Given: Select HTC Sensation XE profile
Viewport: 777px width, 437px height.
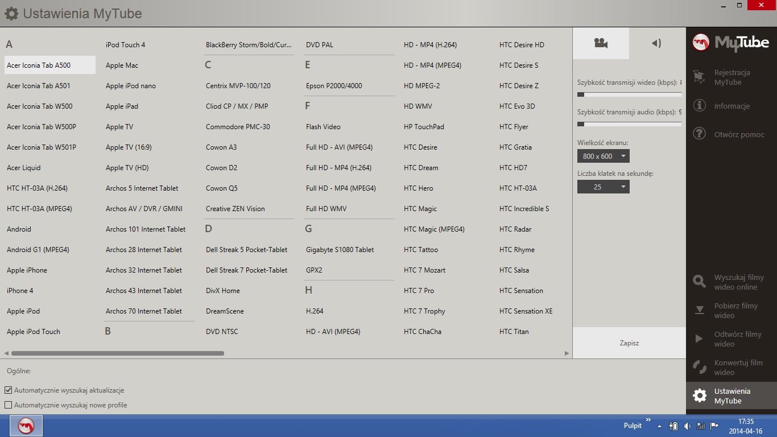Looking at the screenshot, I should (526, 311).
